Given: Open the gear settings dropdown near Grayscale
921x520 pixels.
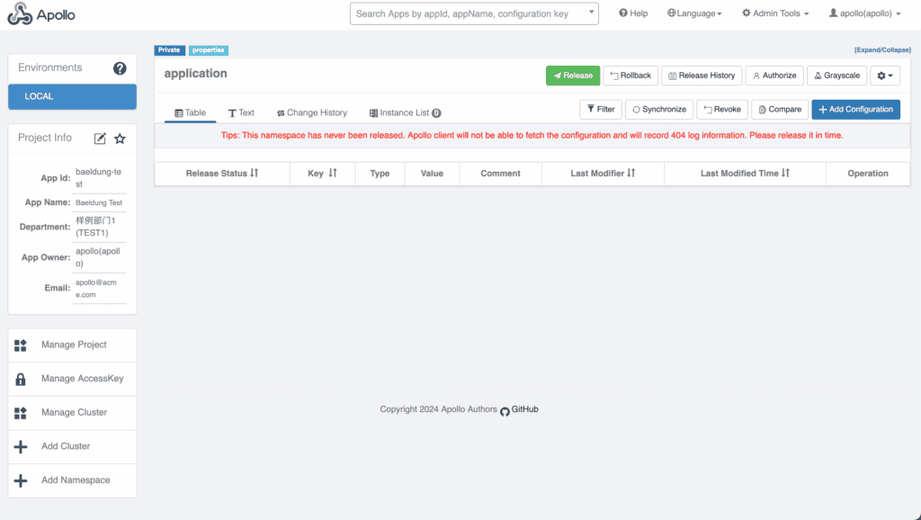Looking at the screenshot, I should pos(885,76).
